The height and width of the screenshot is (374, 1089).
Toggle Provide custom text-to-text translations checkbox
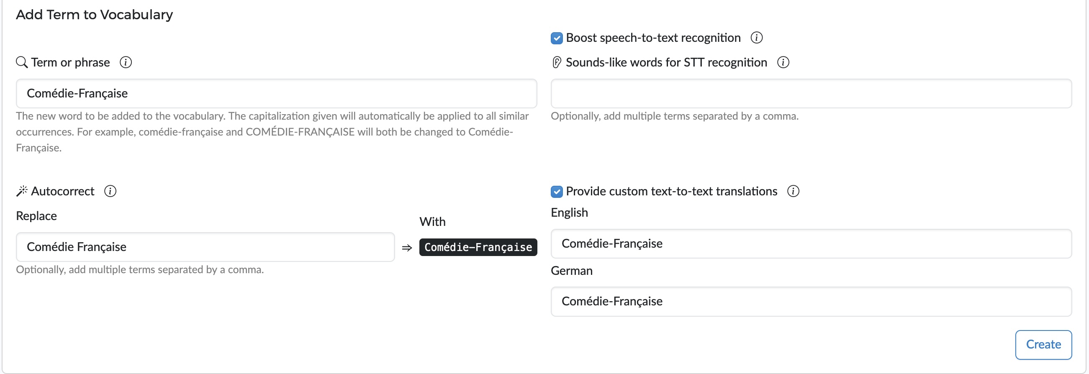pos(557,192)
